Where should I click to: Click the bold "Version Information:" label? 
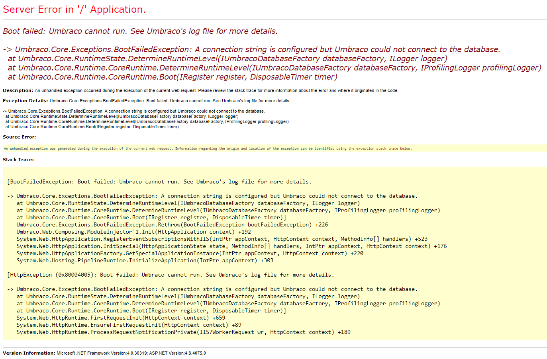click(29, 353)
